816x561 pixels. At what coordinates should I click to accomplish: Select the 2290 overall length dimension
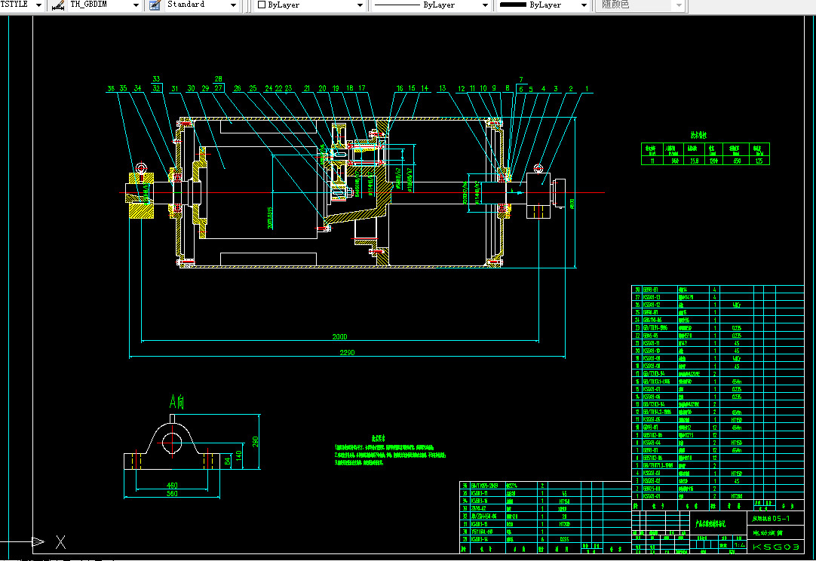tap(346, 352)
